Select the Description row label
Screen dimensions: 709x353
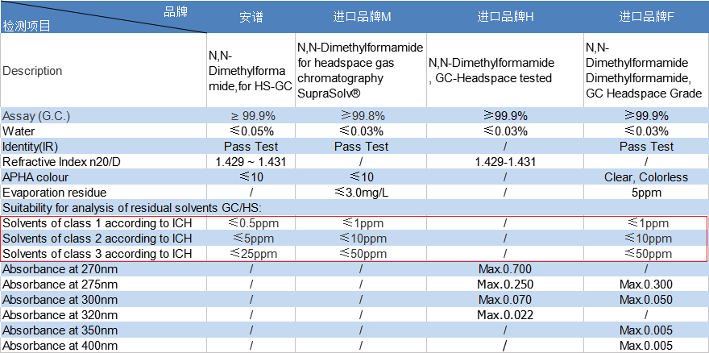point(32,71)
